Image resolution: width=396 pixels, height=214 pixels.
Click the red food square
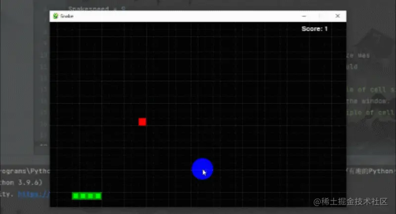tap(142, 122)
